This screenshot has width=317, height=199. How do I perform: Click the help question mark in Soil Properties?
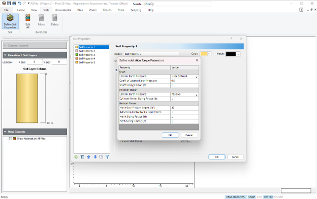pos(231,39)
